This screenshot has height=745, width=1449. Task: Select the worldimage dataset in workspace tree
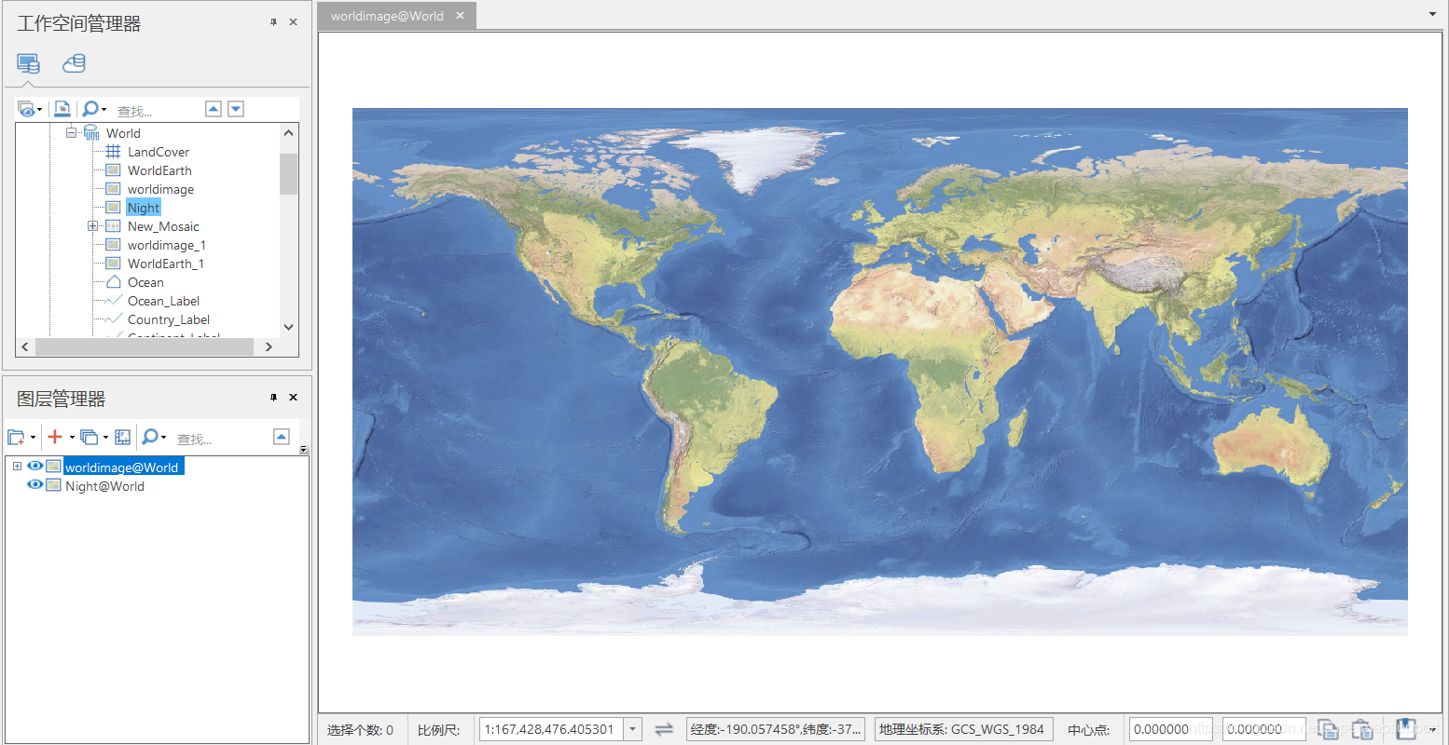(160, 189)
